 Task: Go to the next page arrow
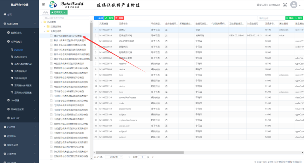[153, 157]
